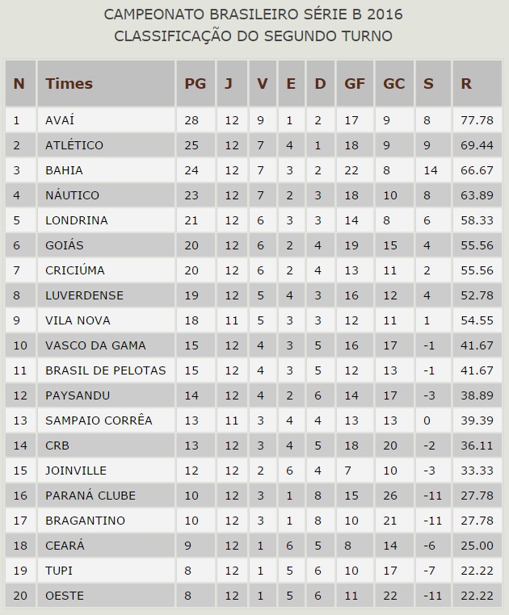Image resolution: width=509 pixels, height=615 pixels.
Task: Click the 'Campeonato Brasileiro Série B 2016' title
Action: click(x=254, y=15)
